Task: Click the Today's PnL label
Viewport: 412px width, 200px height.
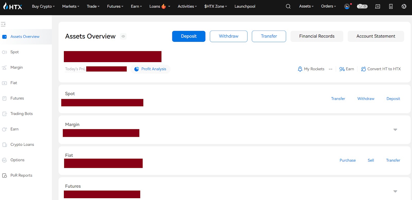Action: click(x=75, y=69)
